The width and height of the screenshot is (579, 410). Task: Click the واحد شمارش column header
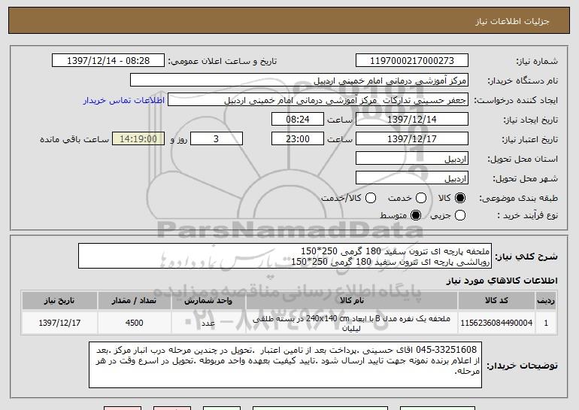208,301
